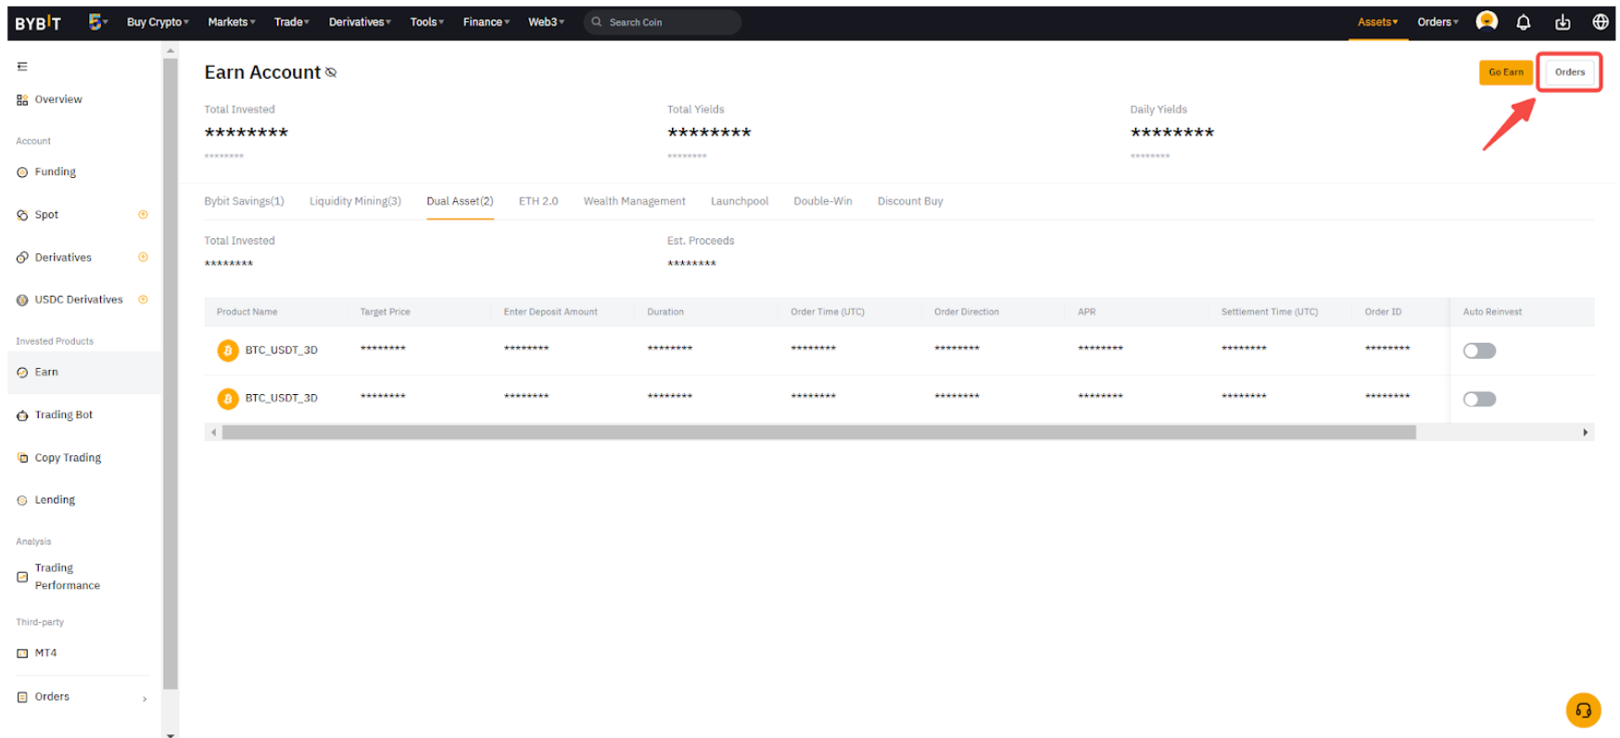1620x738 pixels.
Task: Select the Liquidity Mining tab
Action: pyautogui.click(x=355, y=201)
